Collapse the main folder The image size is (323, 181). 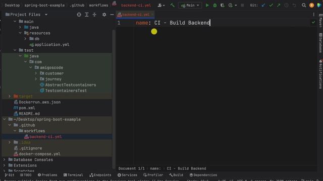15,21
